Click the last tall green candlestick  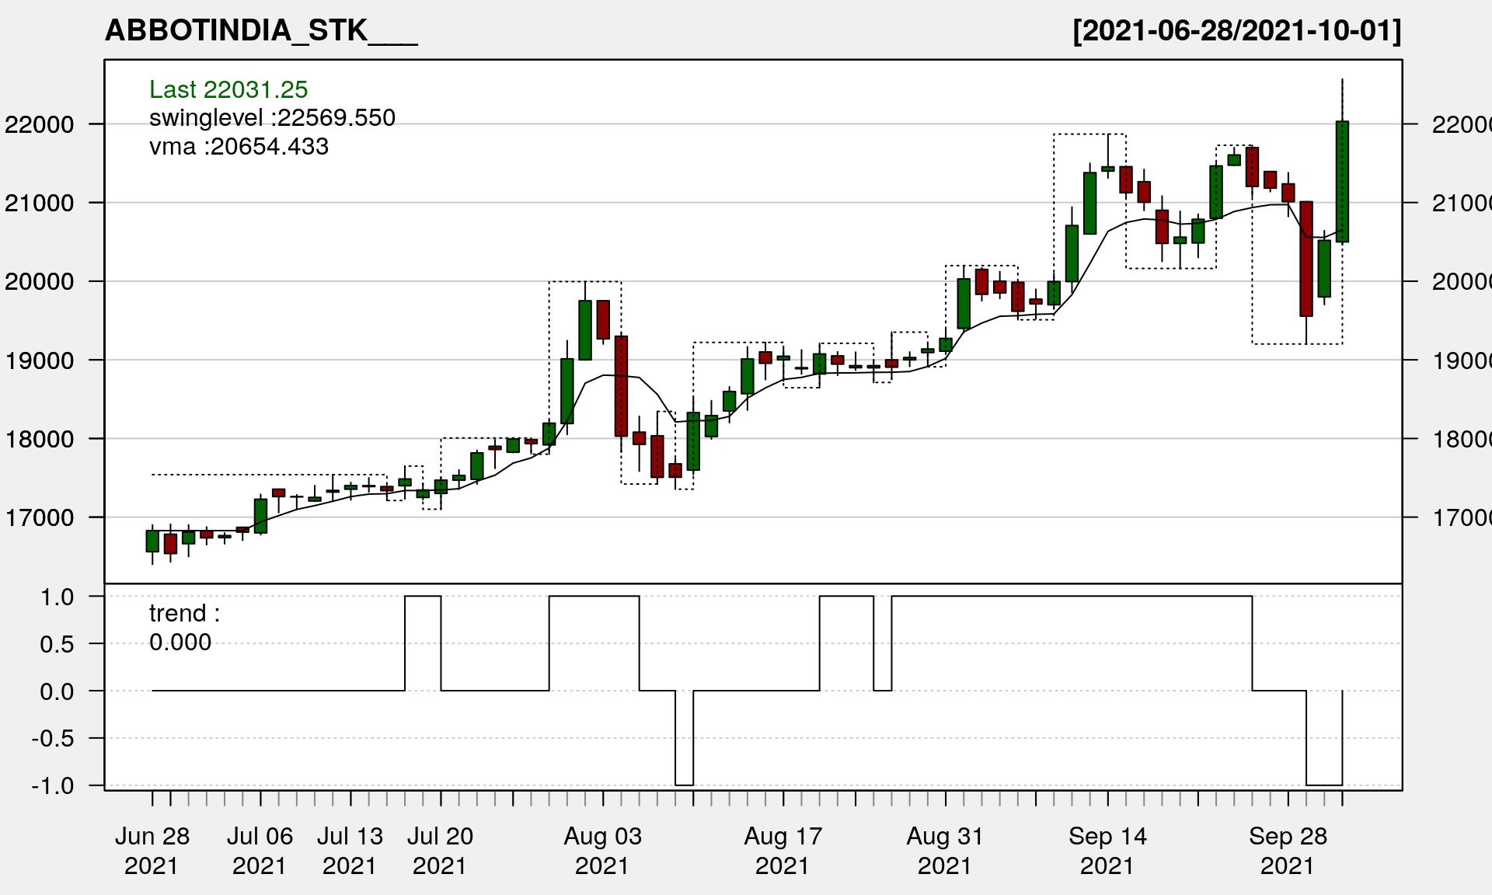pyautogui.click(x=1342, y=182)
